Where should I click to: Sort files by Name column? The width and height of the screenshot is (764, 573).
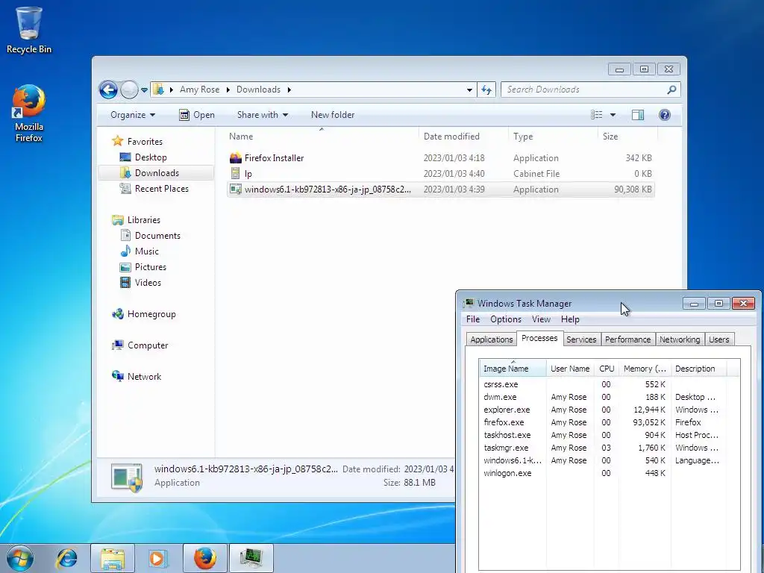pyautogui.click(x=322, y=137)
